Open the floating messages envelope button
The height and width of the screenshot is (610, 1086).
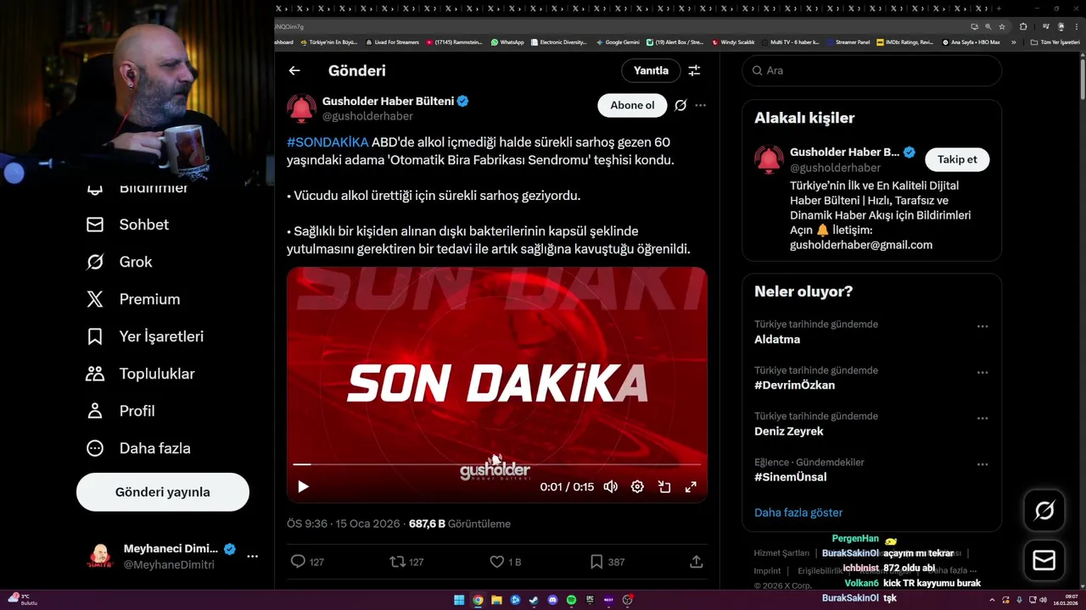[x=1044, y=561]
